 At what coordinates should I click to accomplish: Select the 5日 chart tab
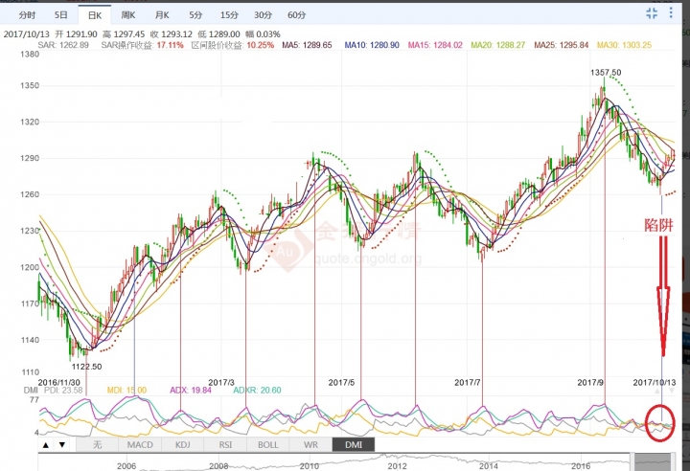click(60, 15)
